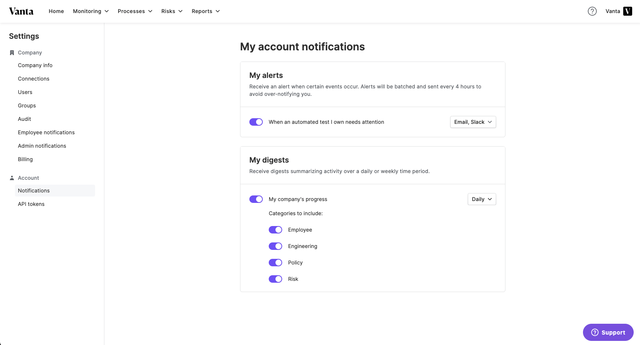Viewport: 640px width, 345px height.
Task: Open Connections settings
Action: tap(34, 79)
